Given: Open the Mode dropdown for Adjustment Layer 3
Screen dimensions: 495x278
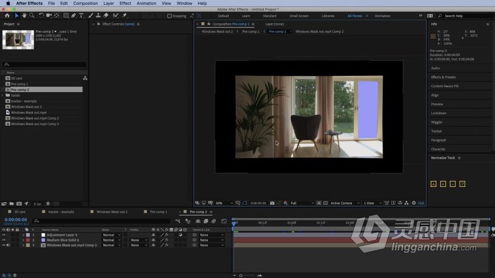Looking at the screenshot, I should click(x=111, y=235).
